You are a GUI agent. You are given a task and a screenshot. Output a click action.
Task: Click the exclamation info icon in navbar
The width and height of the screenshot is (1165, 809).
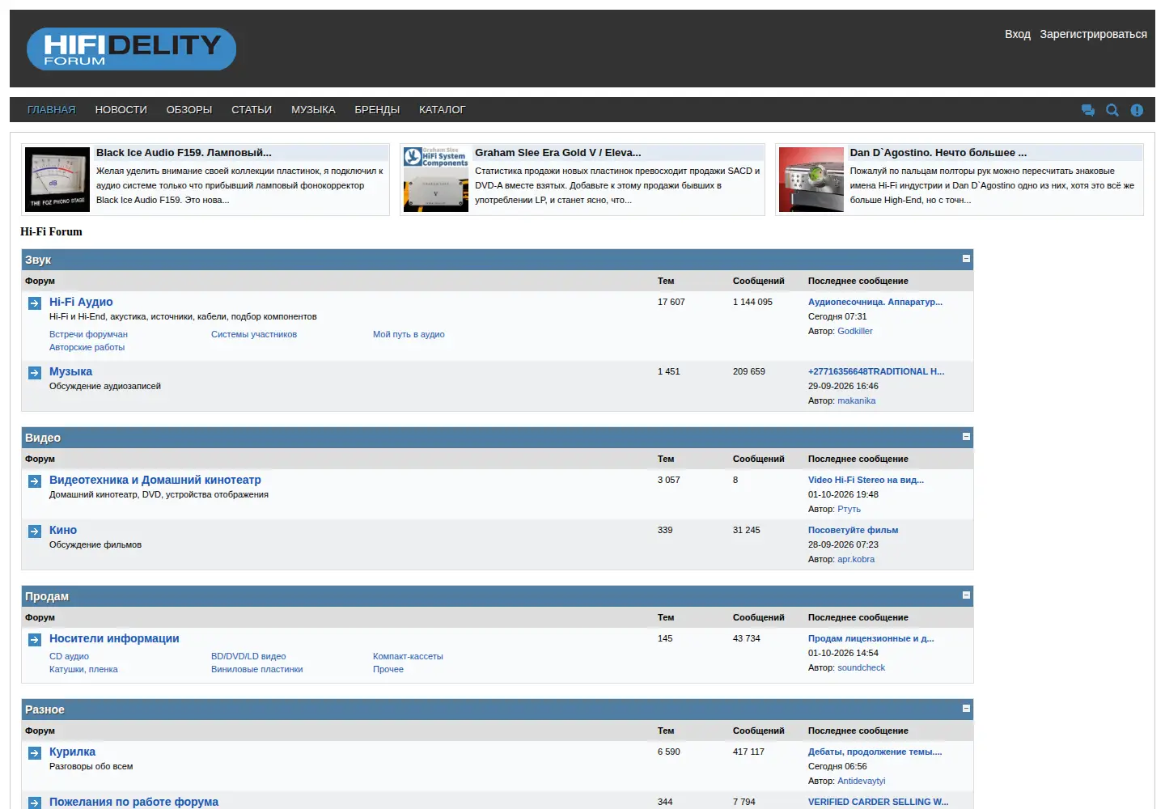(1137, 110)
